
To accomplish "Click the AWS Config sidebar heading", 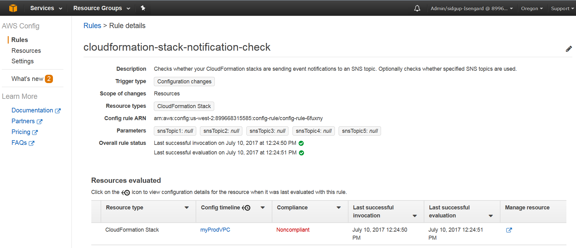I will (20, 26).
